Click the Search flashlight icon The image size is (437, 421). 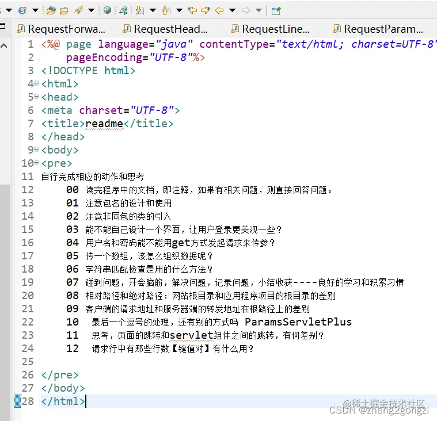[78, 10]
